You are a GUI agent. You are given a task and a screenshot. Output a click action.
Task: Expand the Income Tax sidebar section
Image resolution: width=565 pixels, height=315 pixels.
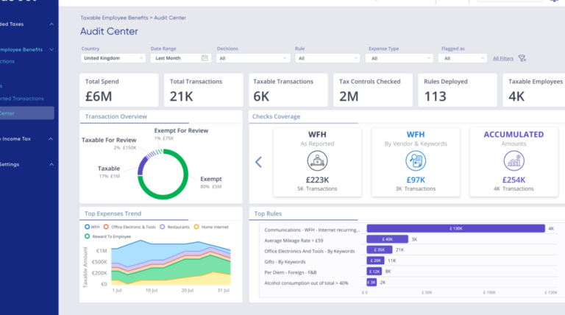51,139
